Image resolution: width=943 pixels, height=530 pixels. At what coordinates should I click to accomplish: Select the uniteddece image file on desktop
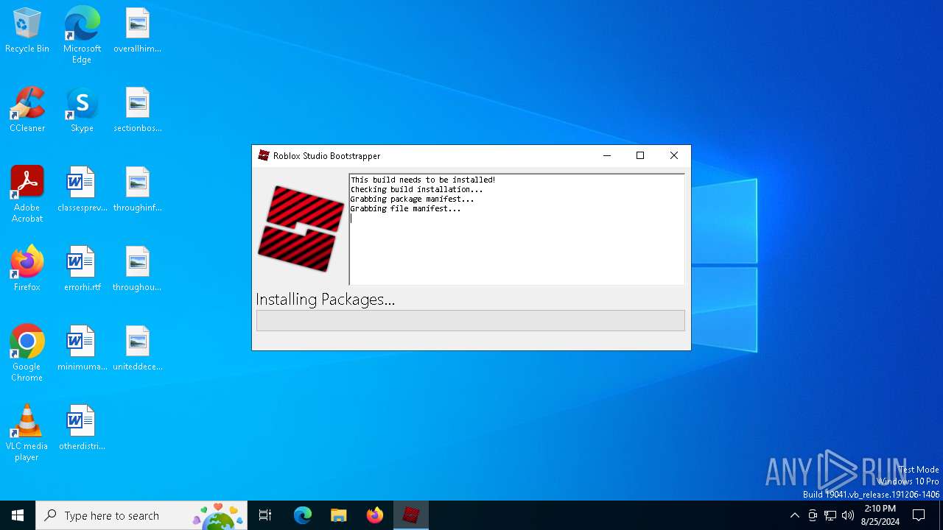point(137,348)
